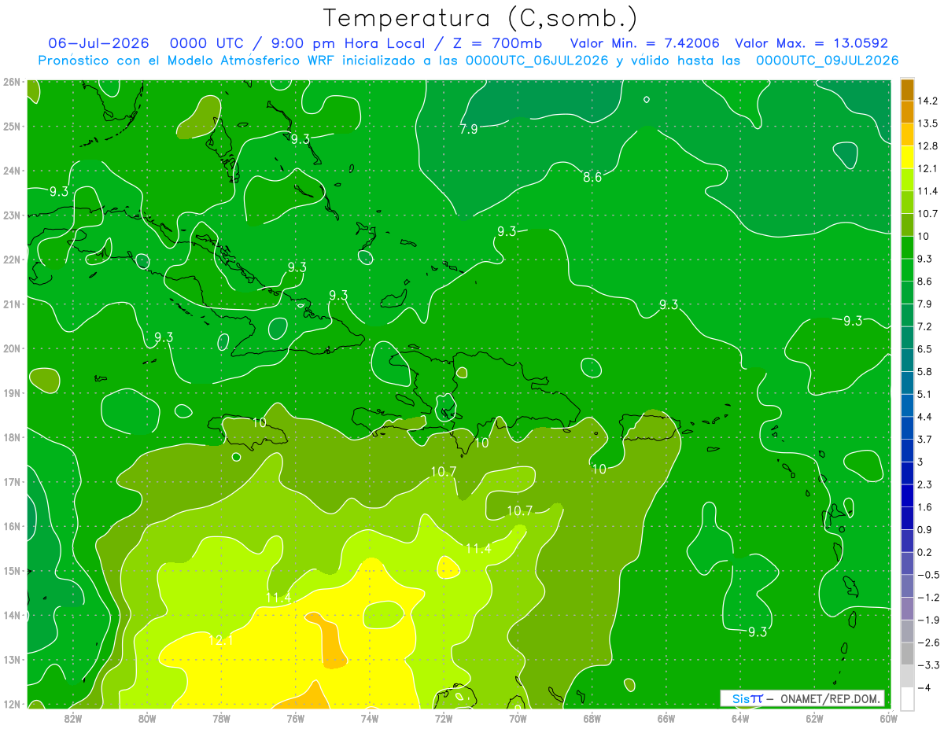Pick the legend swatch between 10 and 9.3

click(x=907, y=246)
